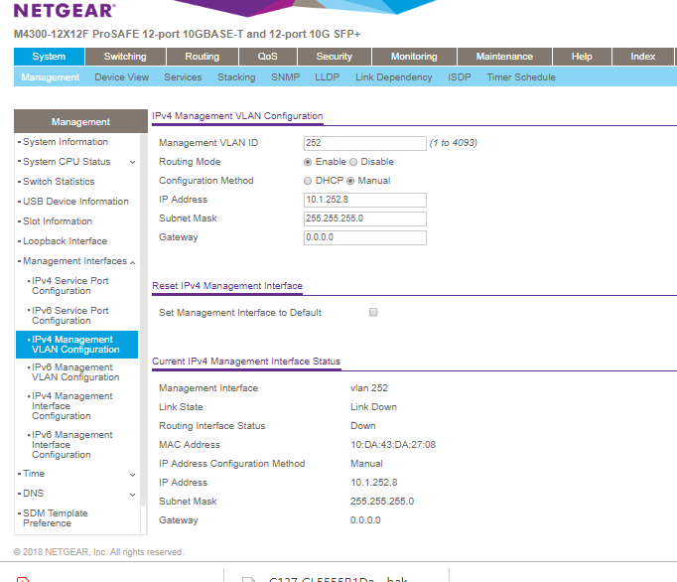This screenshot has width=677, height=582.
Task: Open Time sidebar item
Action: coord(34,474)
